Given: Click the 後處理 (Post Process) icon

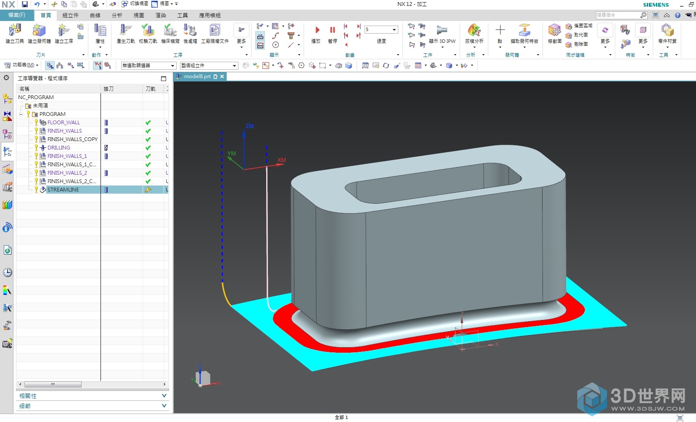Looking at the screenshot, I should click(190, 31).
